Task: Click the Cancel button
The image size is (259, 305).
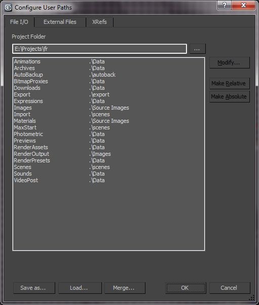Action: coord(230,288)
